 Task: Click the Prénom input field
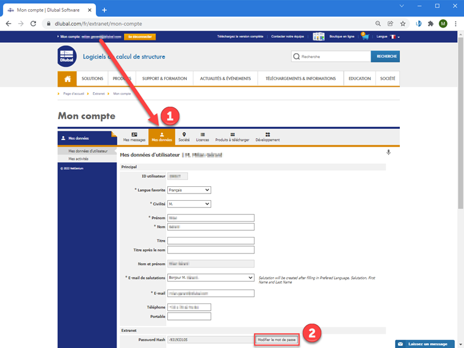pos(211,218)
